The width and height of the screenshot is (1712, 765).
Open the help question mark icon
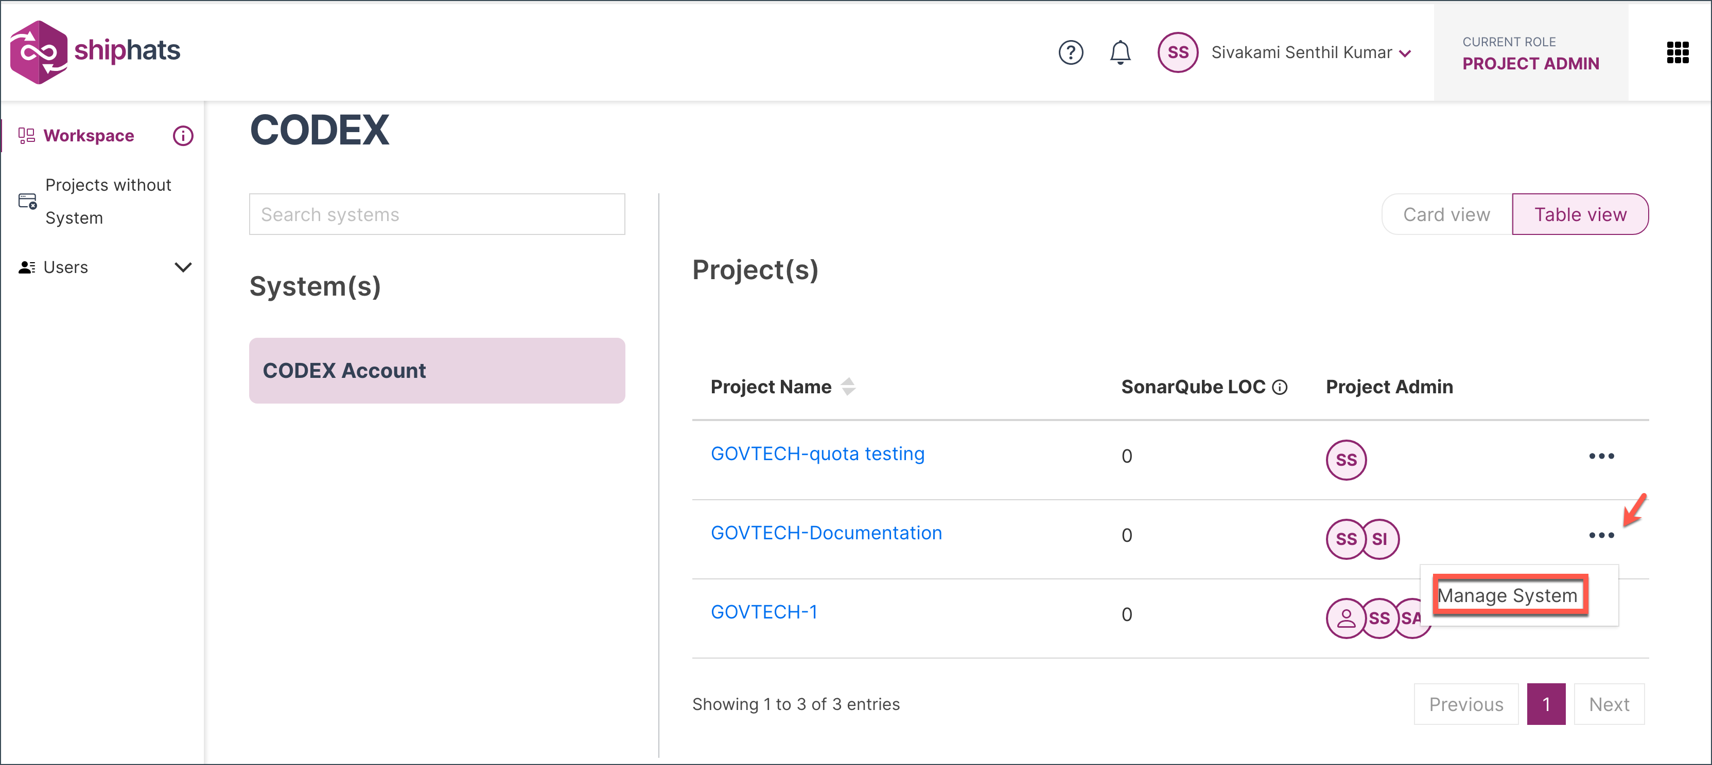[1071, 52]
